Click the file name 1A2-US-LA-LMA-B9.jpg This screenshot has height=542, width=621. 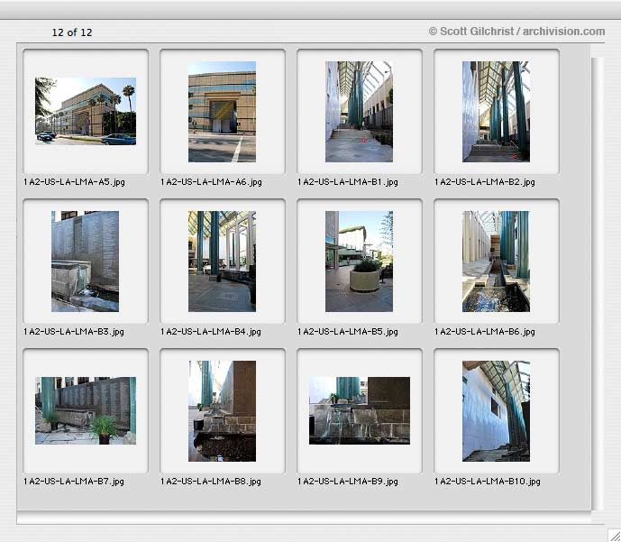click(x=348, y=482)
